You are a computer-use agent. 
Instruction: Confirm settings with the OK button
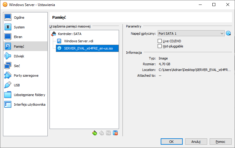172,142
